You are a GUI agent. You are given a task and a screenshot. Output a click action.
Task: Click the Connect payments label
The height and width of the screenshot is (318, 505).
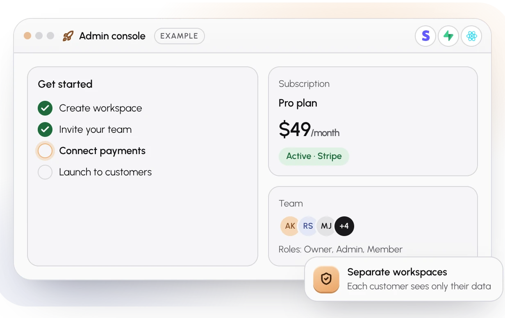tap(102, 151)
